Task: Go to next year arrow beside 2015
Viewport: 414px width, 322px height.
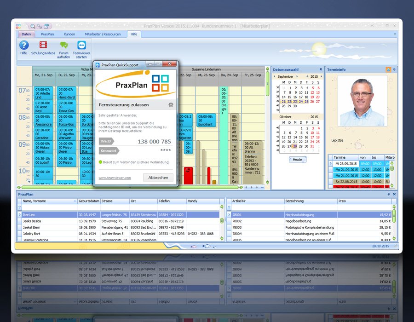Action: point(321,76)
